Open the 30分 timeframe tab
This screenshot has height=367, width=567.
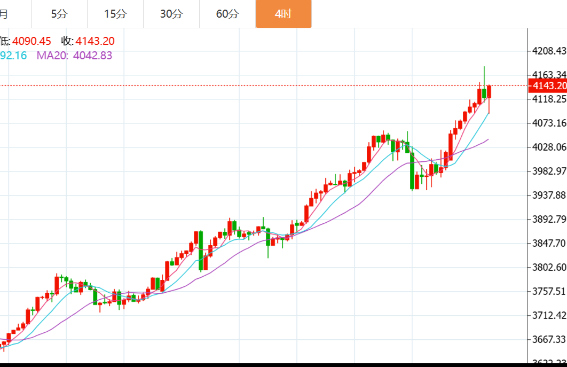point(171,14)
